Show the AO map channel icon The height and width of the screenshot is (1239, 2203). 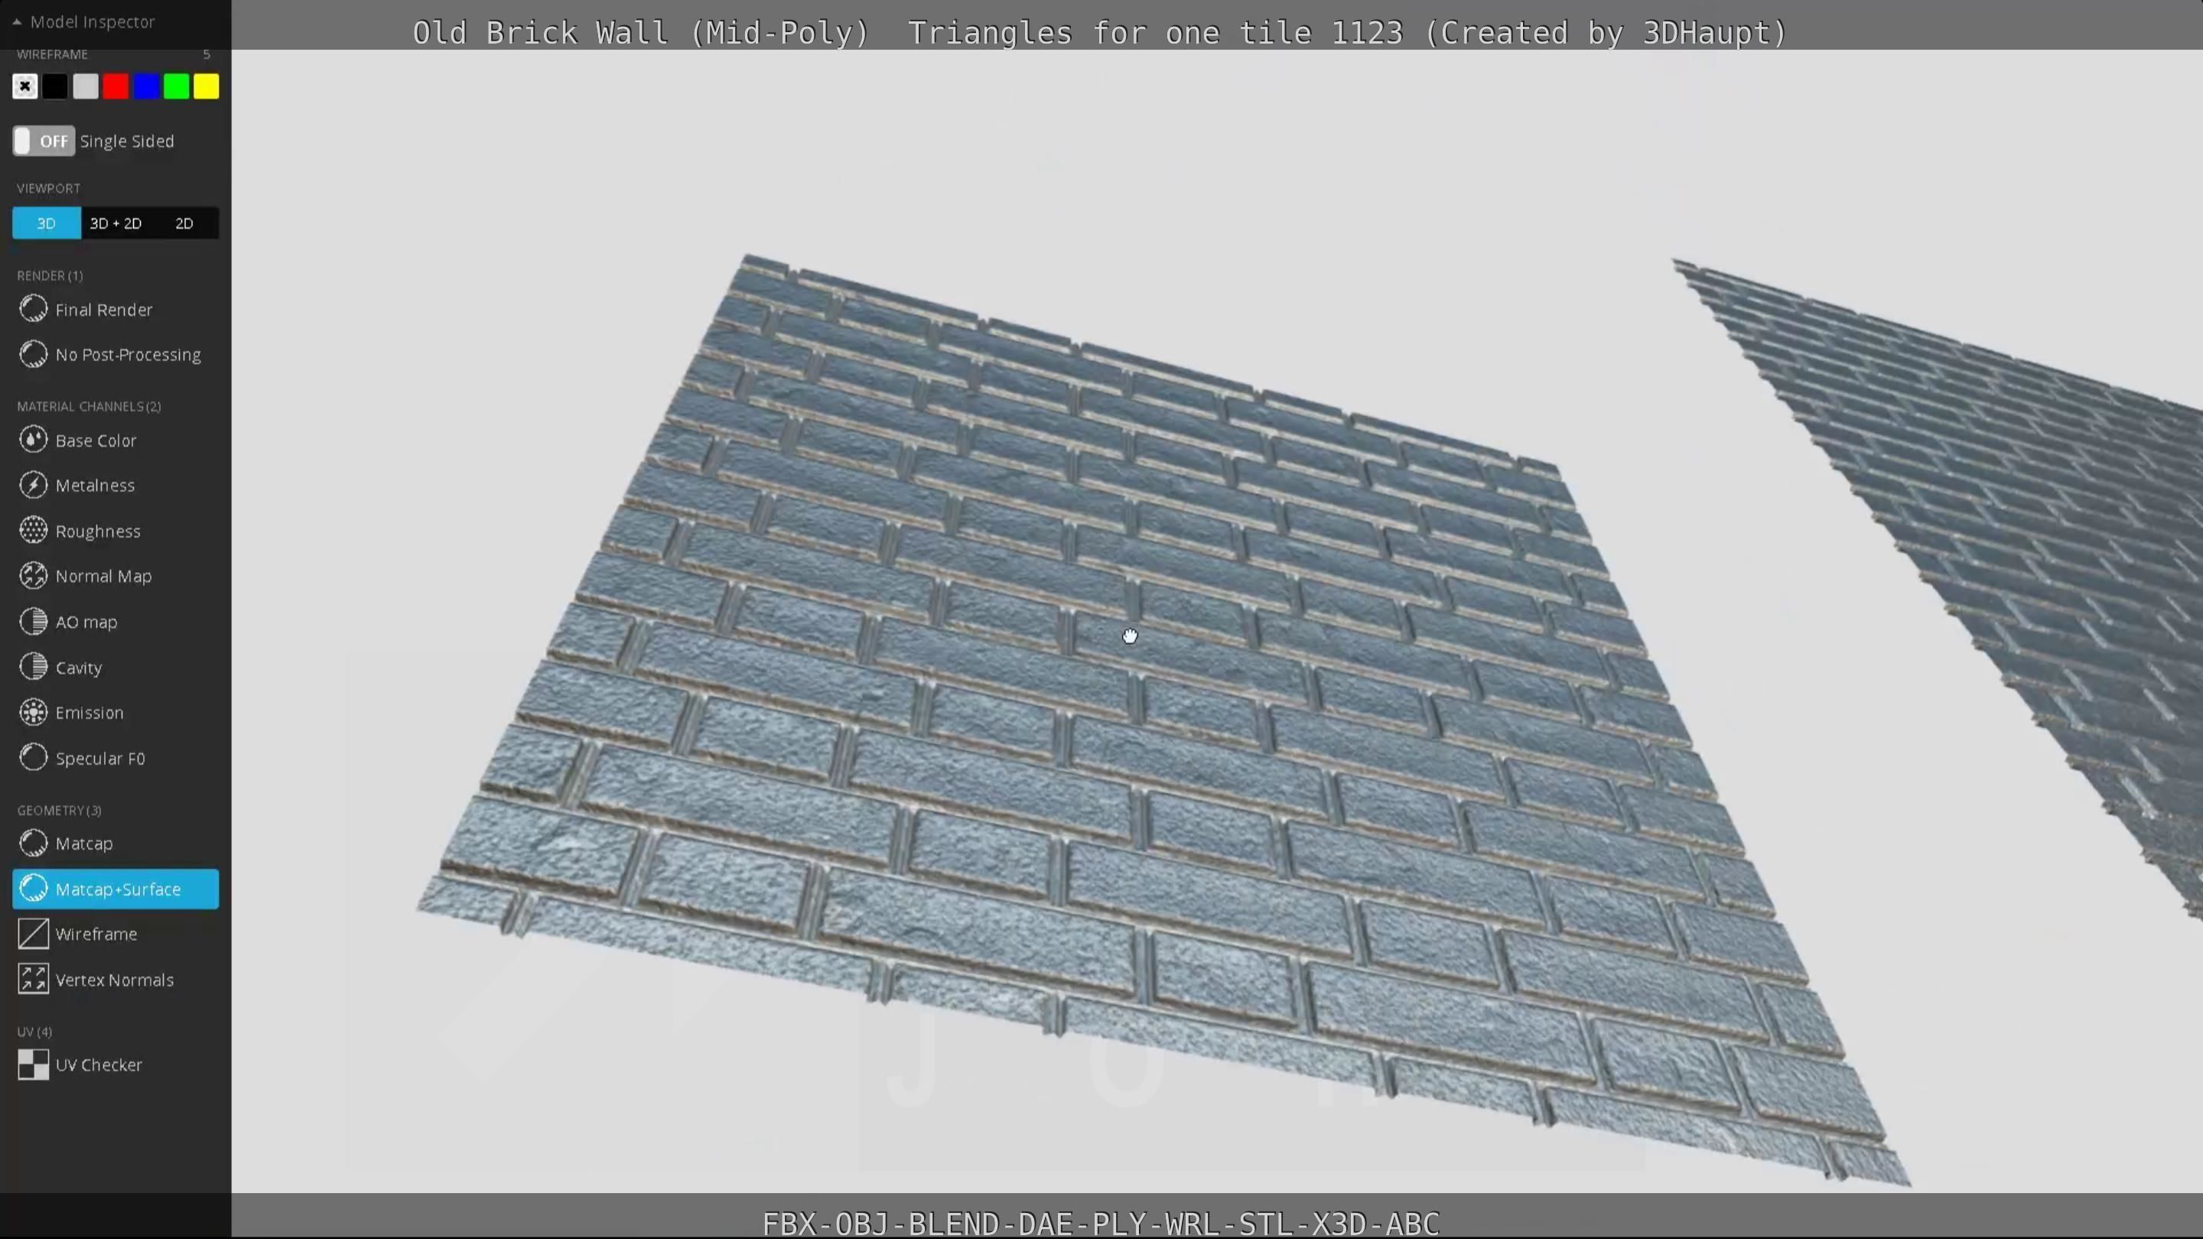coord(34,622)
